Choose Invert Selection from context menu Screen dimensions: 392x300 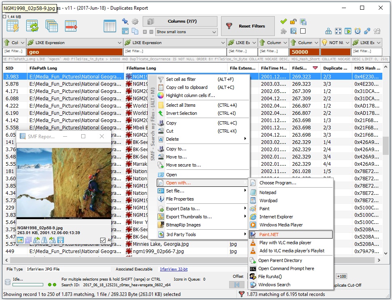pos(203,113)
